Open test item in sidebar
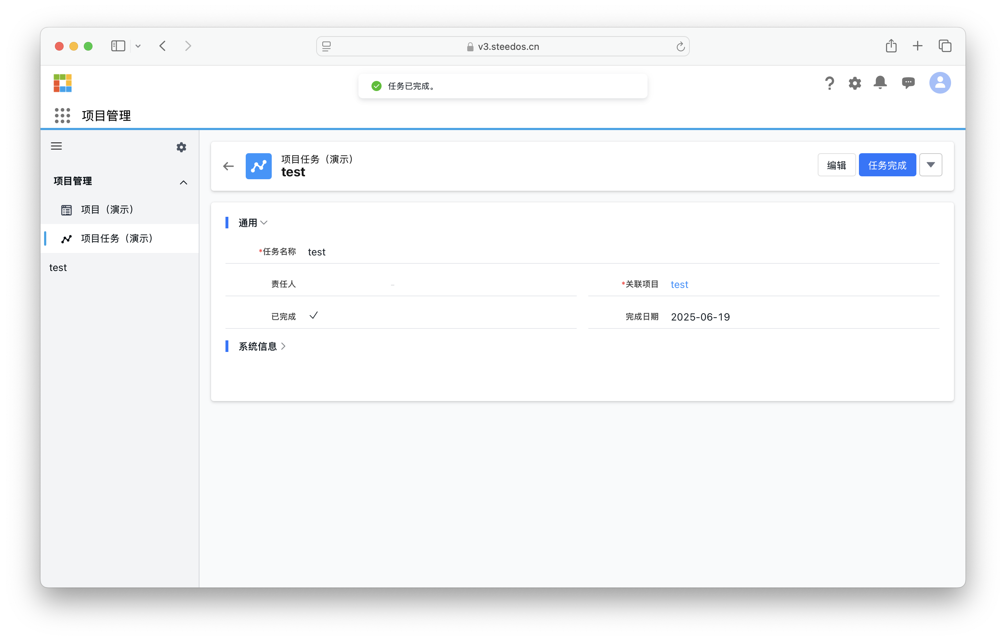The width and height of the screenshot is (1006, 641). coord(58,268)
